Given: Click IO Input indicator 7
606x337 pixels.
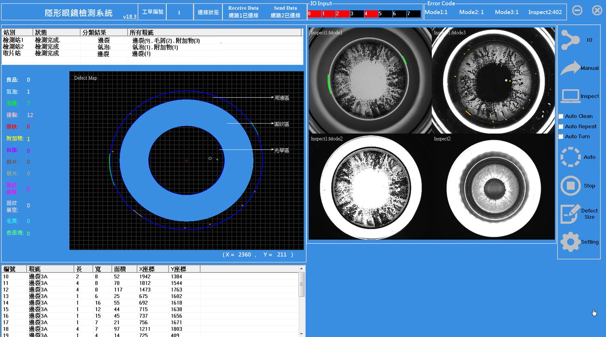Looking at the screenshot, I should (x=414, y=14).
